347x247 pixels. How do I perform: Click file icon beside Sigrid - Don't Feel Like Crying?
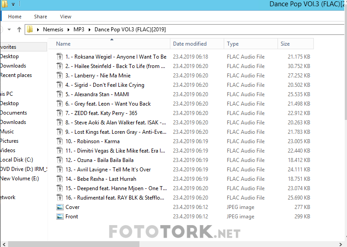[x=60, y=85]
